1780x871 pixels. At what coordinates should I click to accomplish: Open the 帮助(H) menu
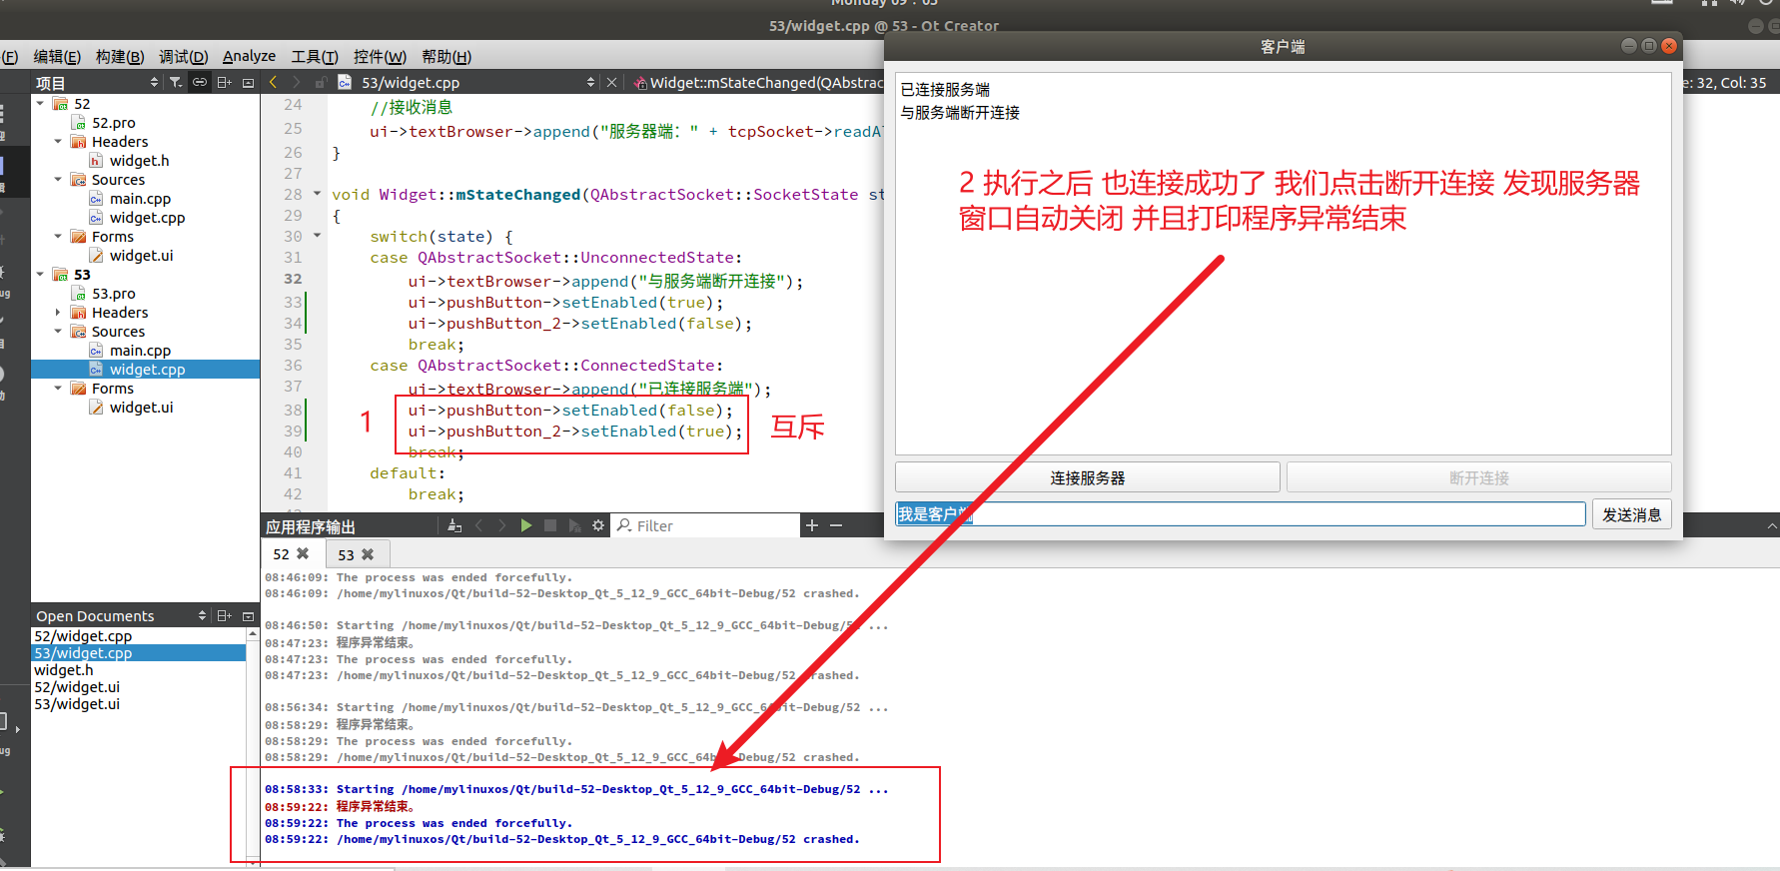tap(446, 56)
